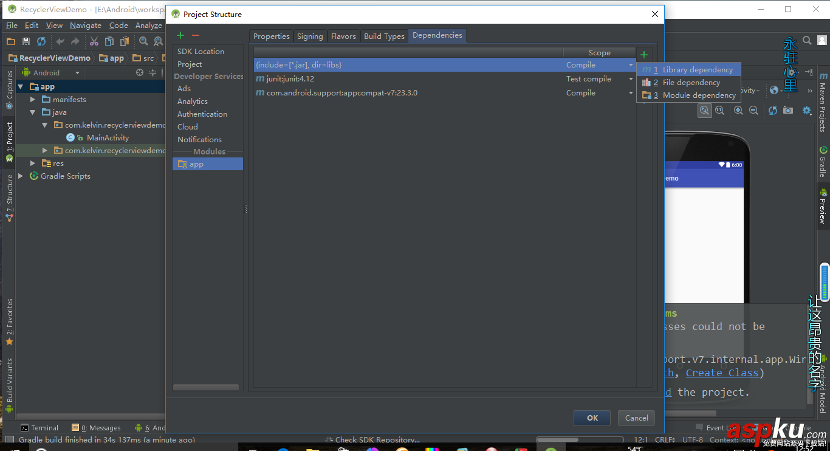Click OK in Project Structure dialog
Viewport: 830px width, 451px height.
[592, 418]
